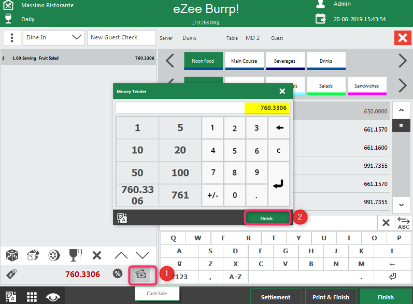Image resolution: width=413 pixels, height=304 pixels.
Task: Click the Print & Finish button
Action: pos(331,297)
